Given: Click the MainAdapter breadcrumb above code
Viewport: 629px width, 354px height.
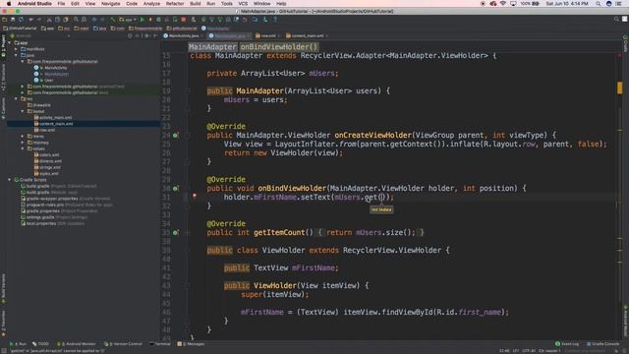Looking at the screenshot, I should 212,47.
